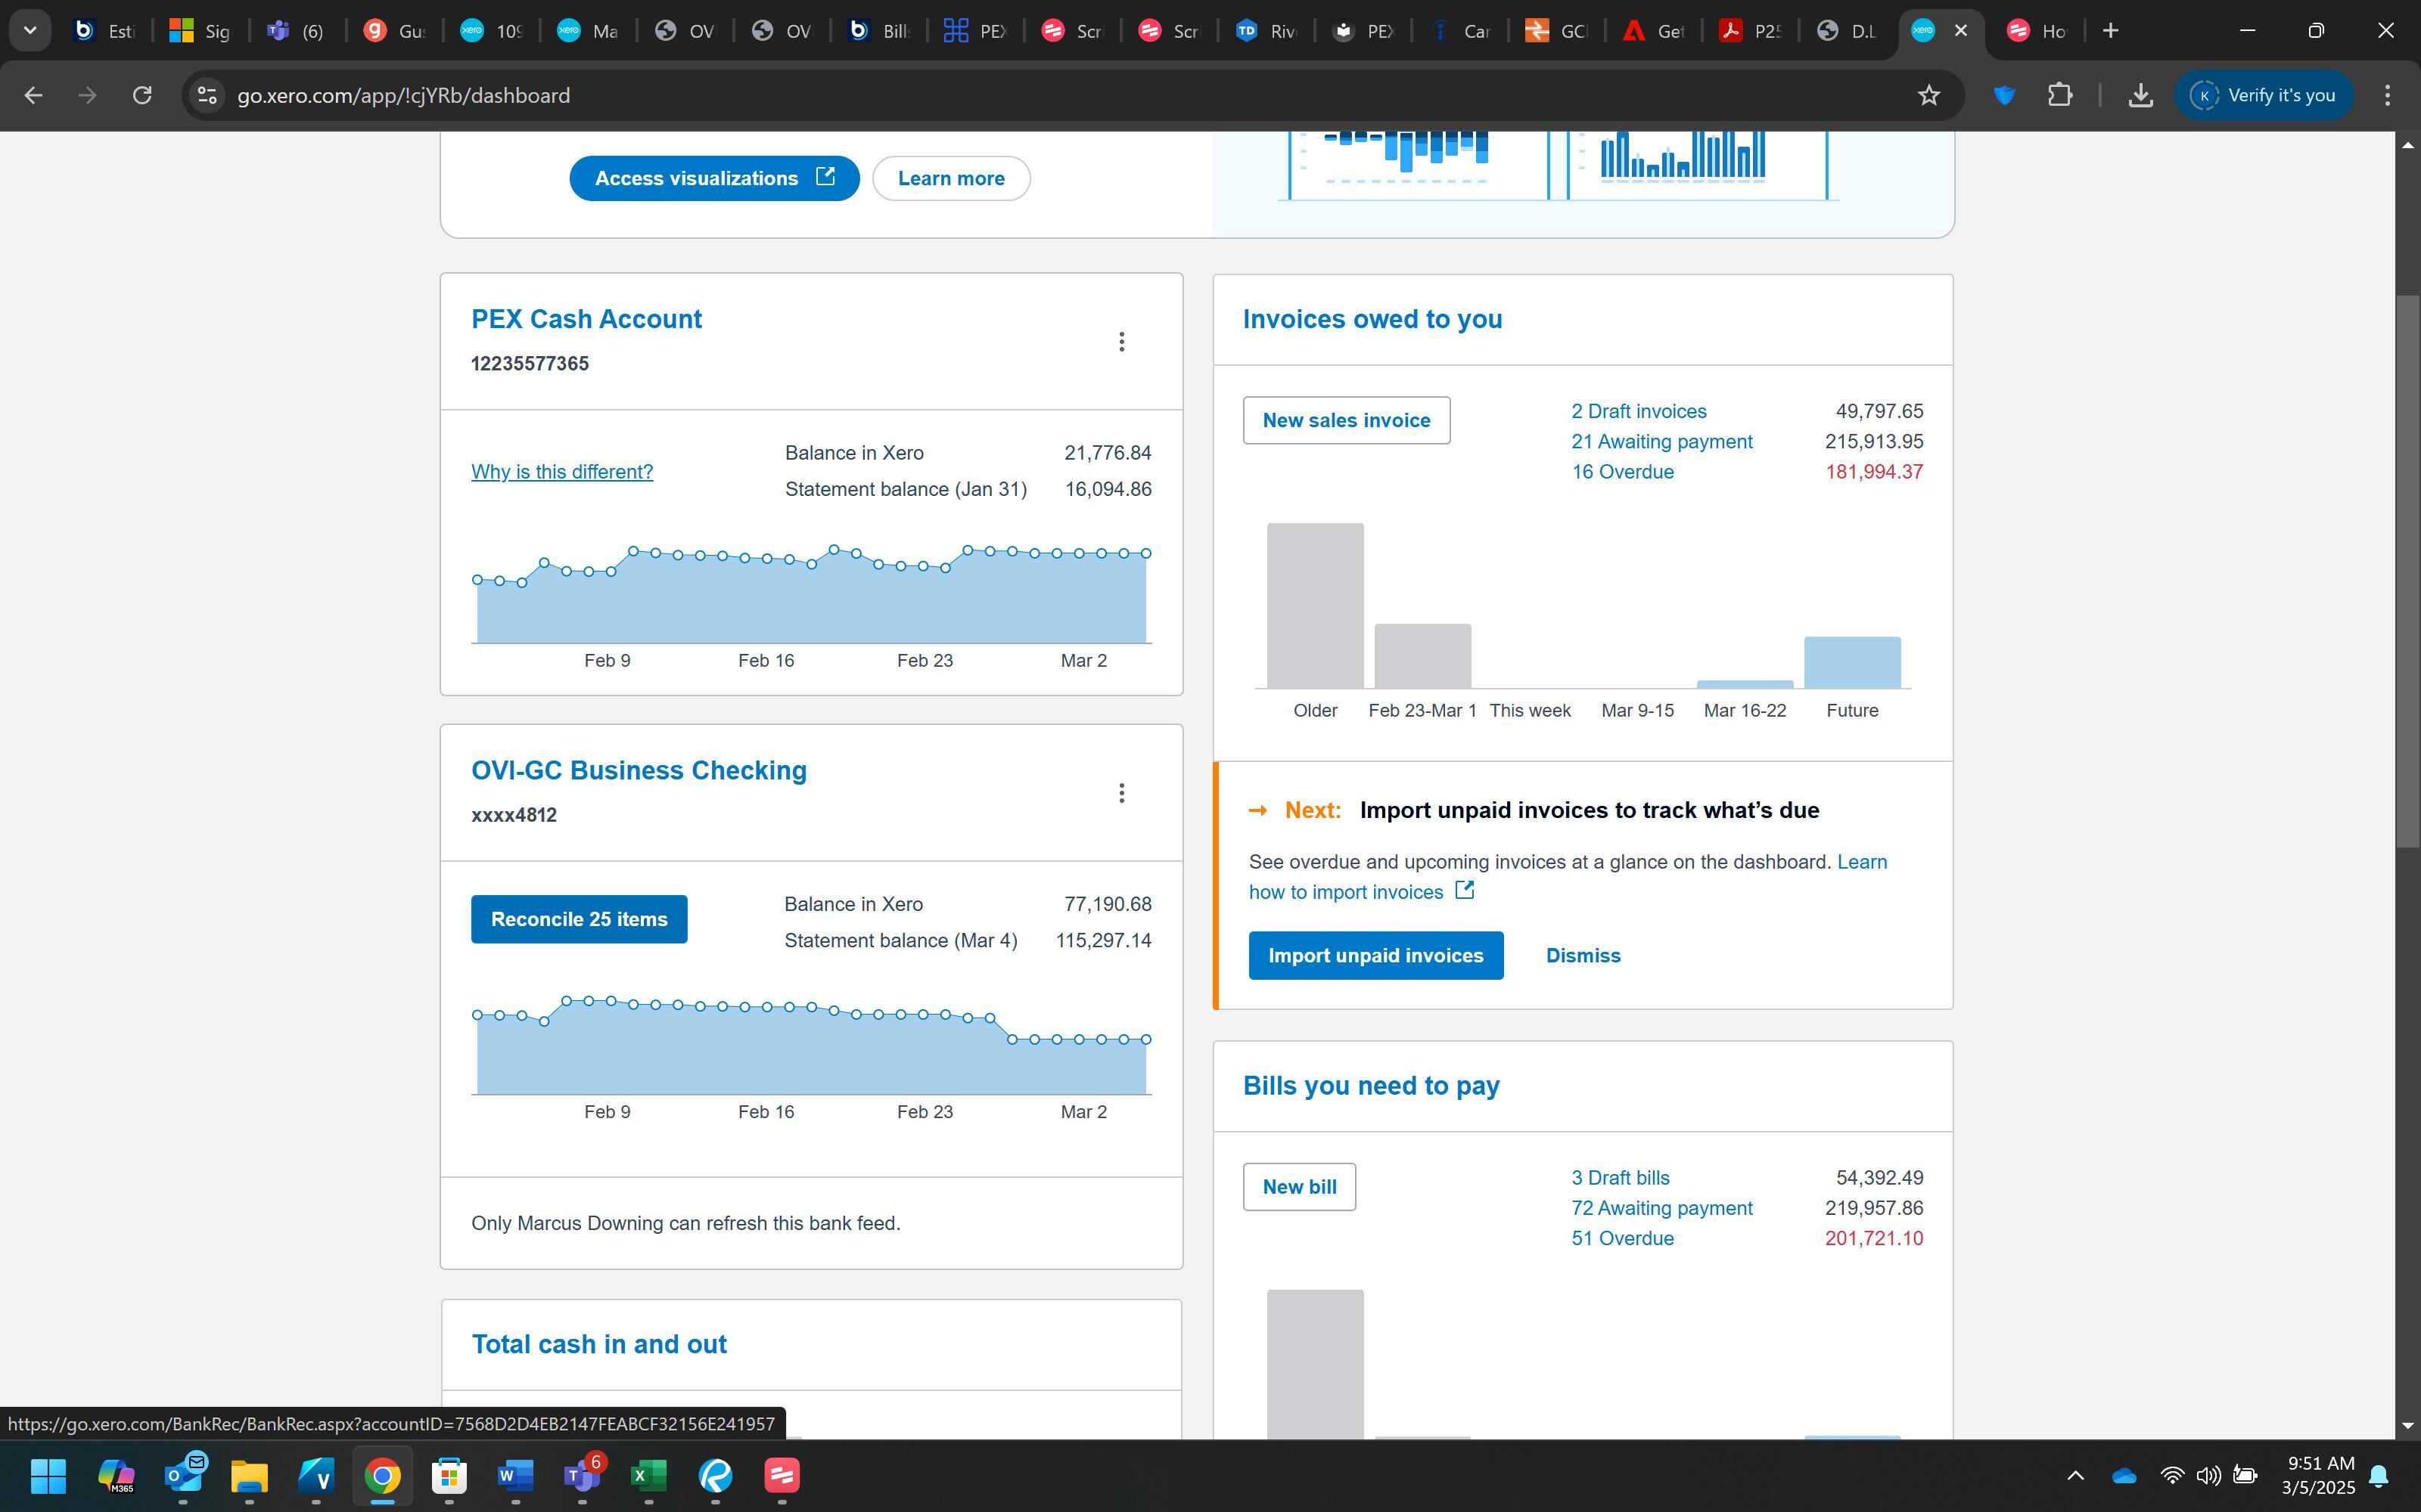Screen dimensions: 2421x1512
Task: Open Excel from the taskbar
Action: pyautogui.click(x=648, y=1475)
